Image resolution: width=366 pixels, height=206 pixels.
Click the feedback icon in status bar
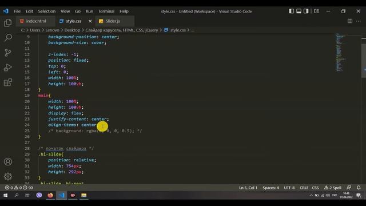coord(349,188)
